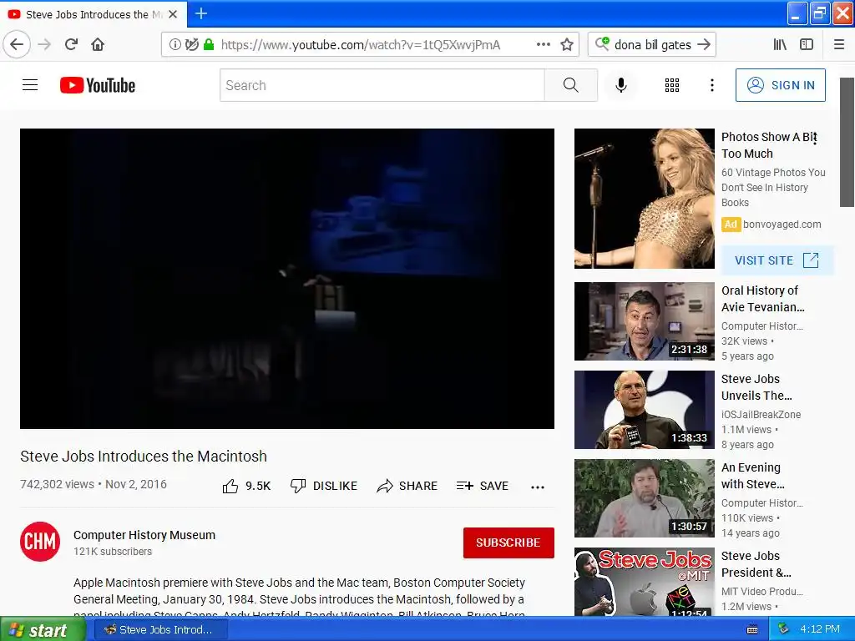The height and width of the screenshot is (641, 855).
Task: Open ad options dots beside 'Photos Show A Bit'
Action: (815, 139)
